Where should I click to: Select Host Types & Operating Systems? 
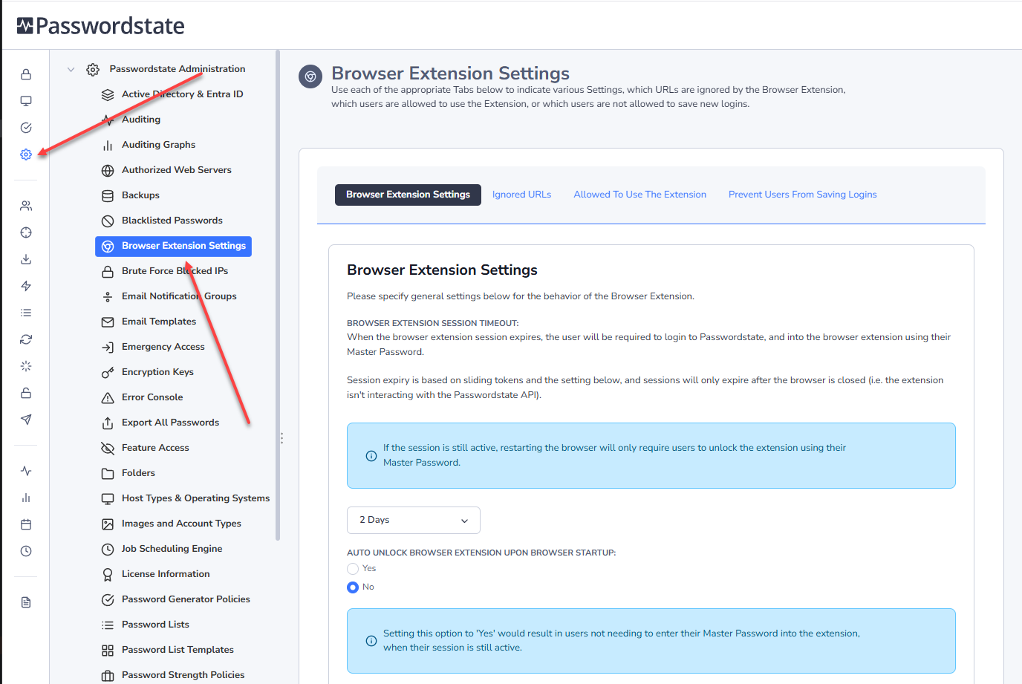coord(195,498)
